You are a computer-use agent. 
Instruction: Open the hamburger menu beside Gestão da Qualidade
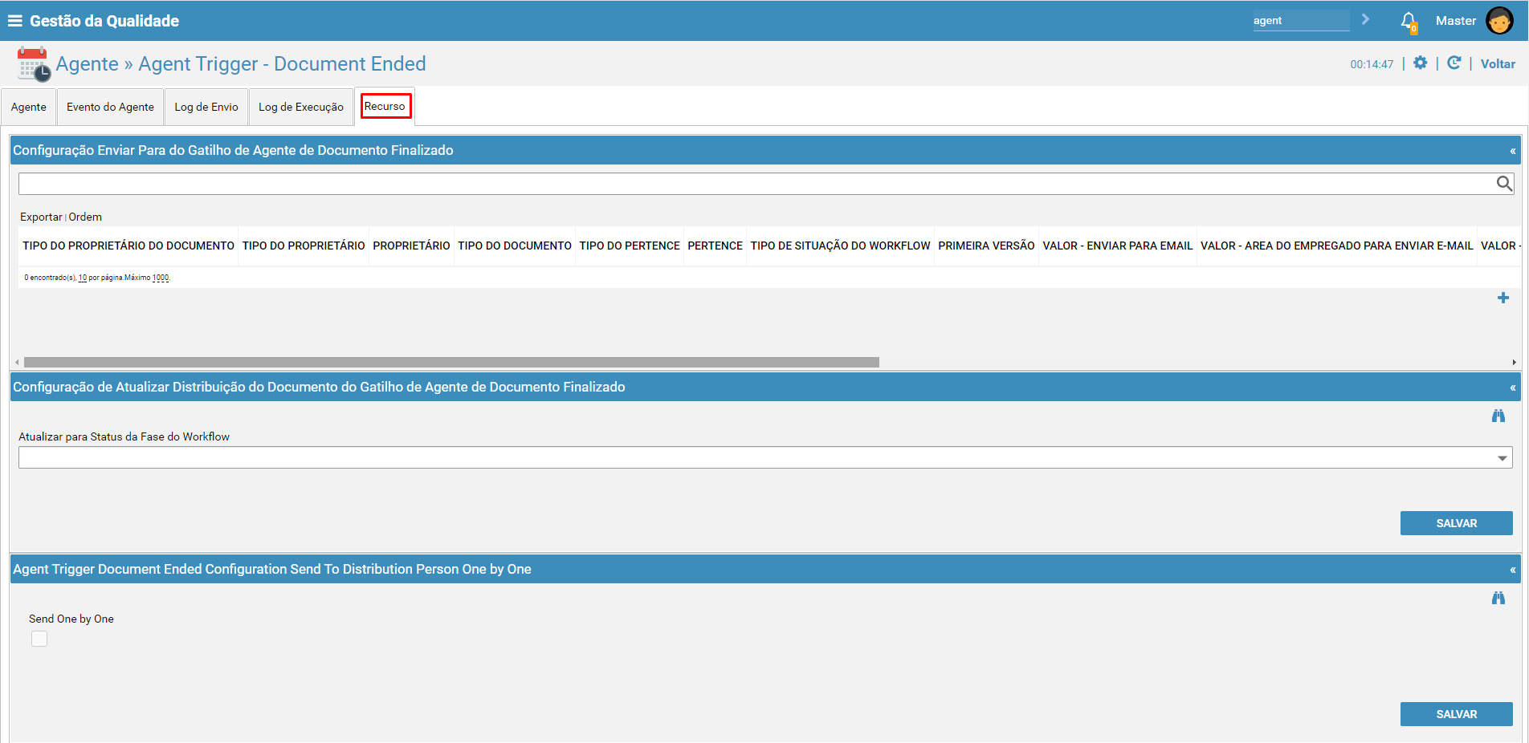(x=14, y=21)
